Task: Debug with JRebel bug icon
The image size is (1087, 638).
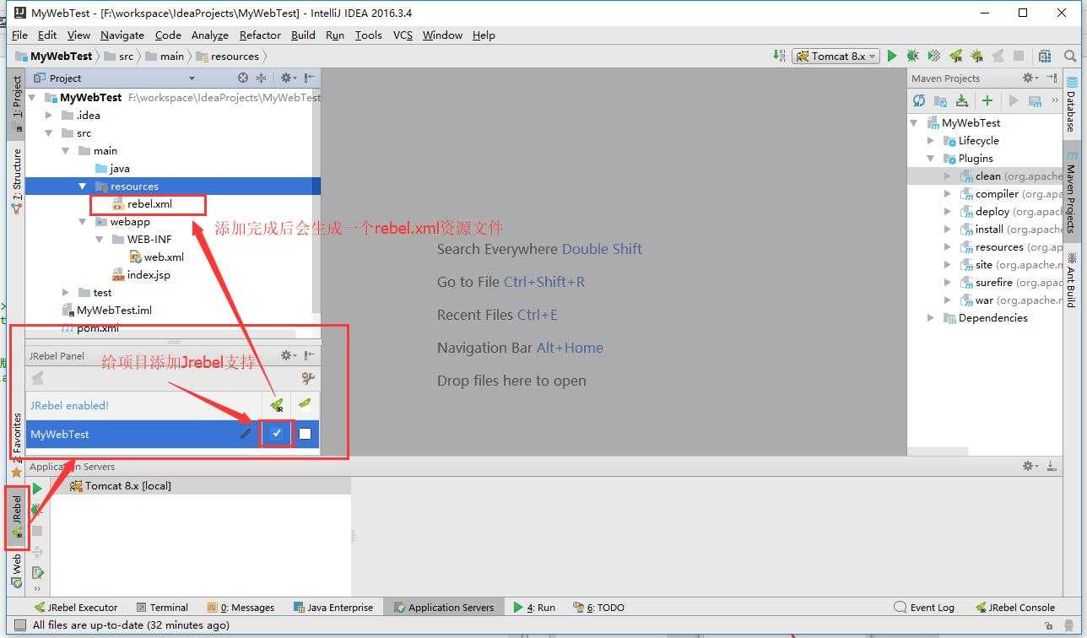Action: coord(976,56)
